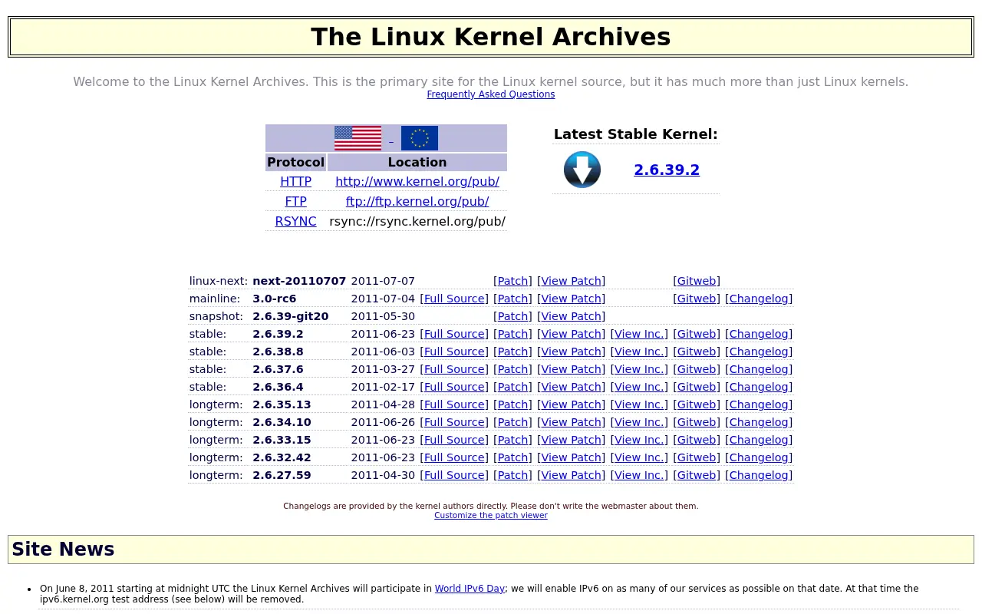Download Full Source for stable 2.6.39.2
The height and width of the screenshot is (614, 982).
(454, 334)
